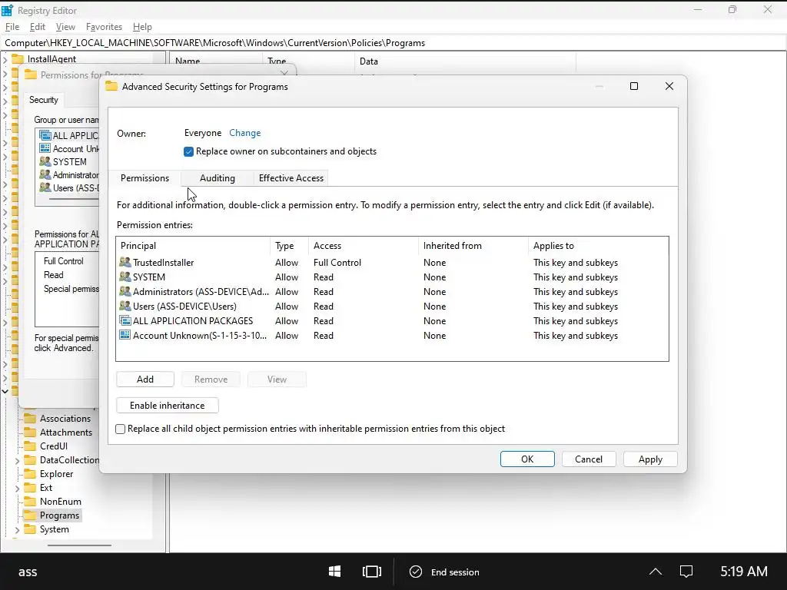Image resolution: width=787 pixels, height=590 pixels.
Task: Maximize the Advanced Security Settings dialog
Action: [x=634, y=86]
